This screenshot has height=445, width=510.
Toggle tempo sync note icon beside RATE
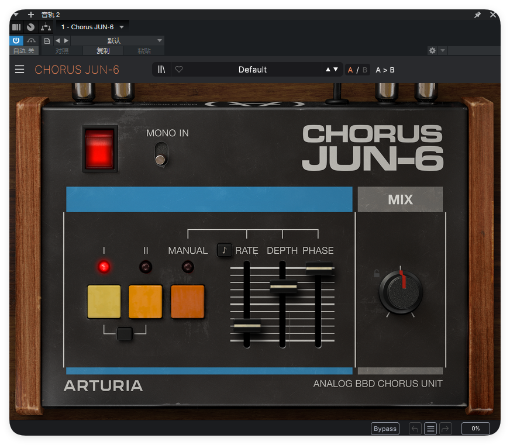(225, 250)
